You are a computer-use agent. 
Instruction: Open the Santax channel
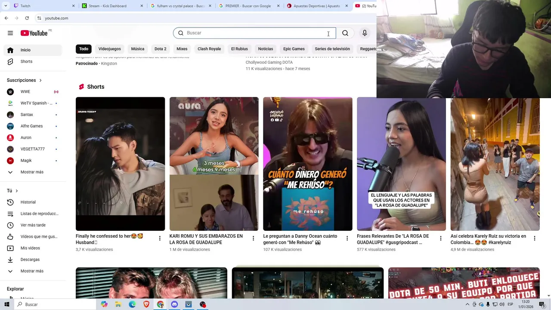tap(33, 115)
